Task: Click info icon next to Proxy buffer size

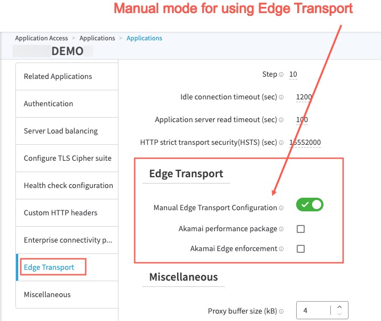Action: coord(281,311)
